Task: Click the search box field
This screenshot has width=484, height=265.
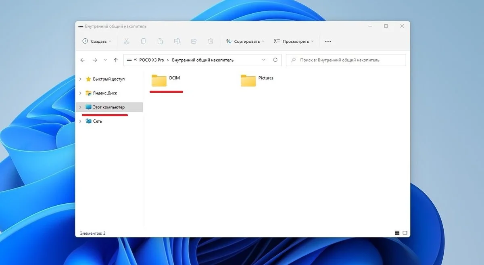Action: (346, 60)
